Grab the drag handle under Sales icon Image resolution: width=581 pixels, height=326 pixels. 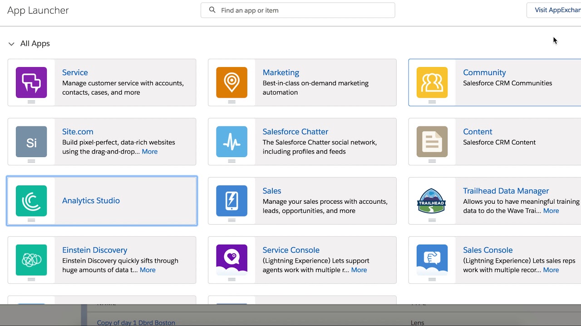[231, 221]
